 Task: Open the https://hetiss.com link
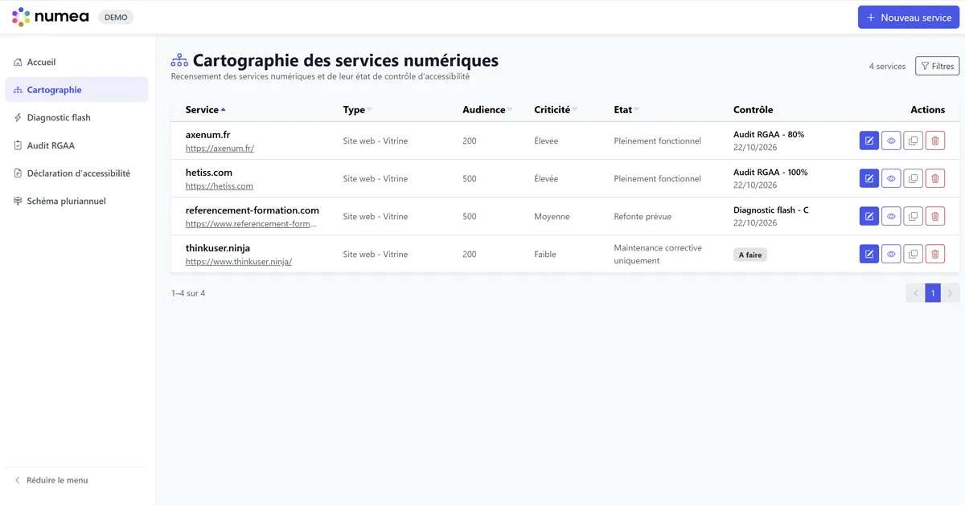(219, 186)
